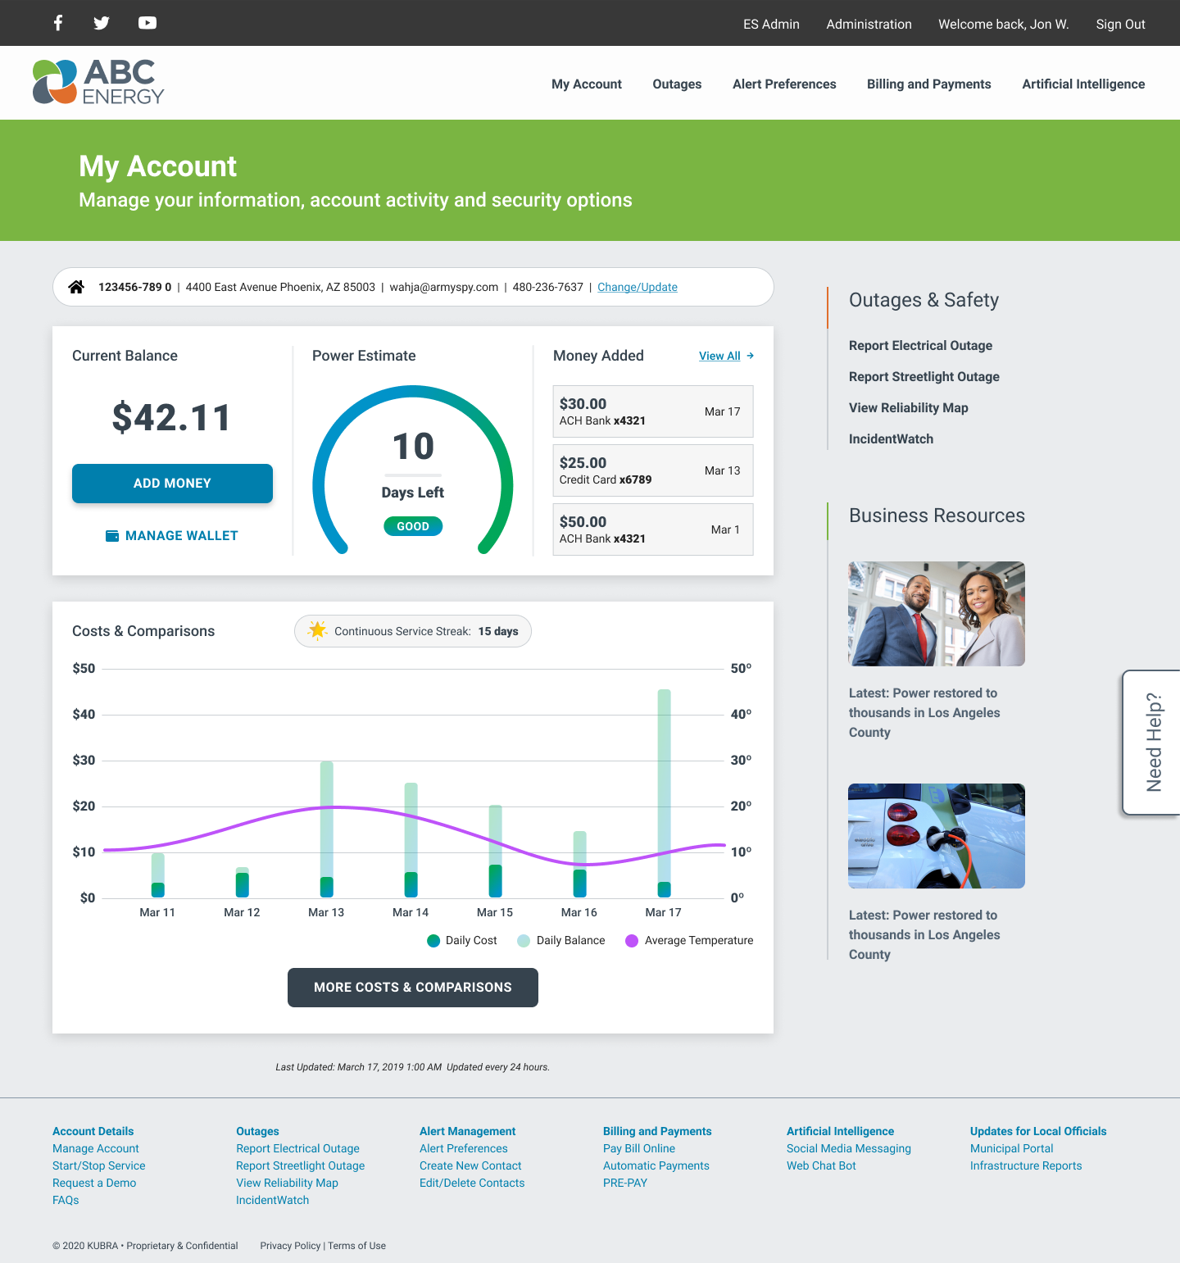Open the YouTube icon in top bar
Image resolution: width=1180 pixels, height=1263 pixels.
click(x=147, y=23)
